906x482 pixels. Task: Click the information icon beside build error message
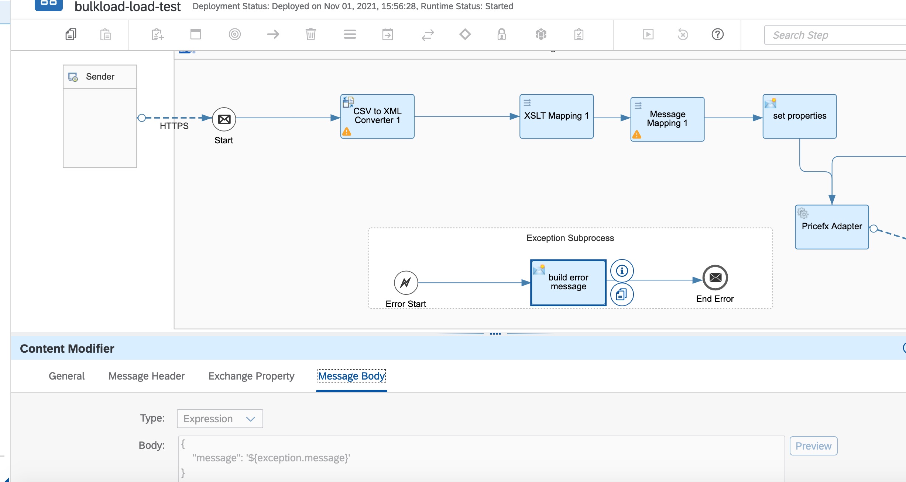pyautogui.click(x=622, y=271)
